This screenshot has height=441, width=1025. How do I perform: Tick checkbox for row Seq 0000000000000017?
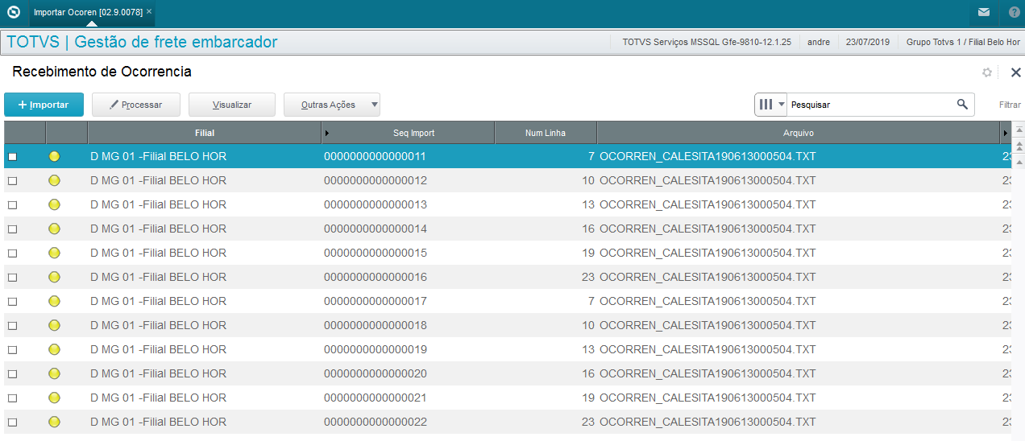(x=12, y=301)
